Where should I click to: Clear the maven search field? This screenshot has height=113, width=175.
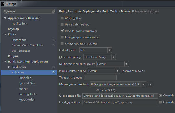(53, 11)
